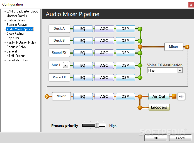Screen dimensions: 194x143
Task: Open the Sound FX AGC module
Action: [x=104, y=53]
